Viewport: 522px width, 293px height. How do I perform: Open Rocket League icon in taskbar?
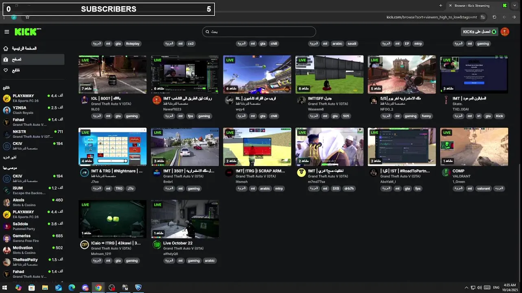pyautogui.click(x=138, y=288)
